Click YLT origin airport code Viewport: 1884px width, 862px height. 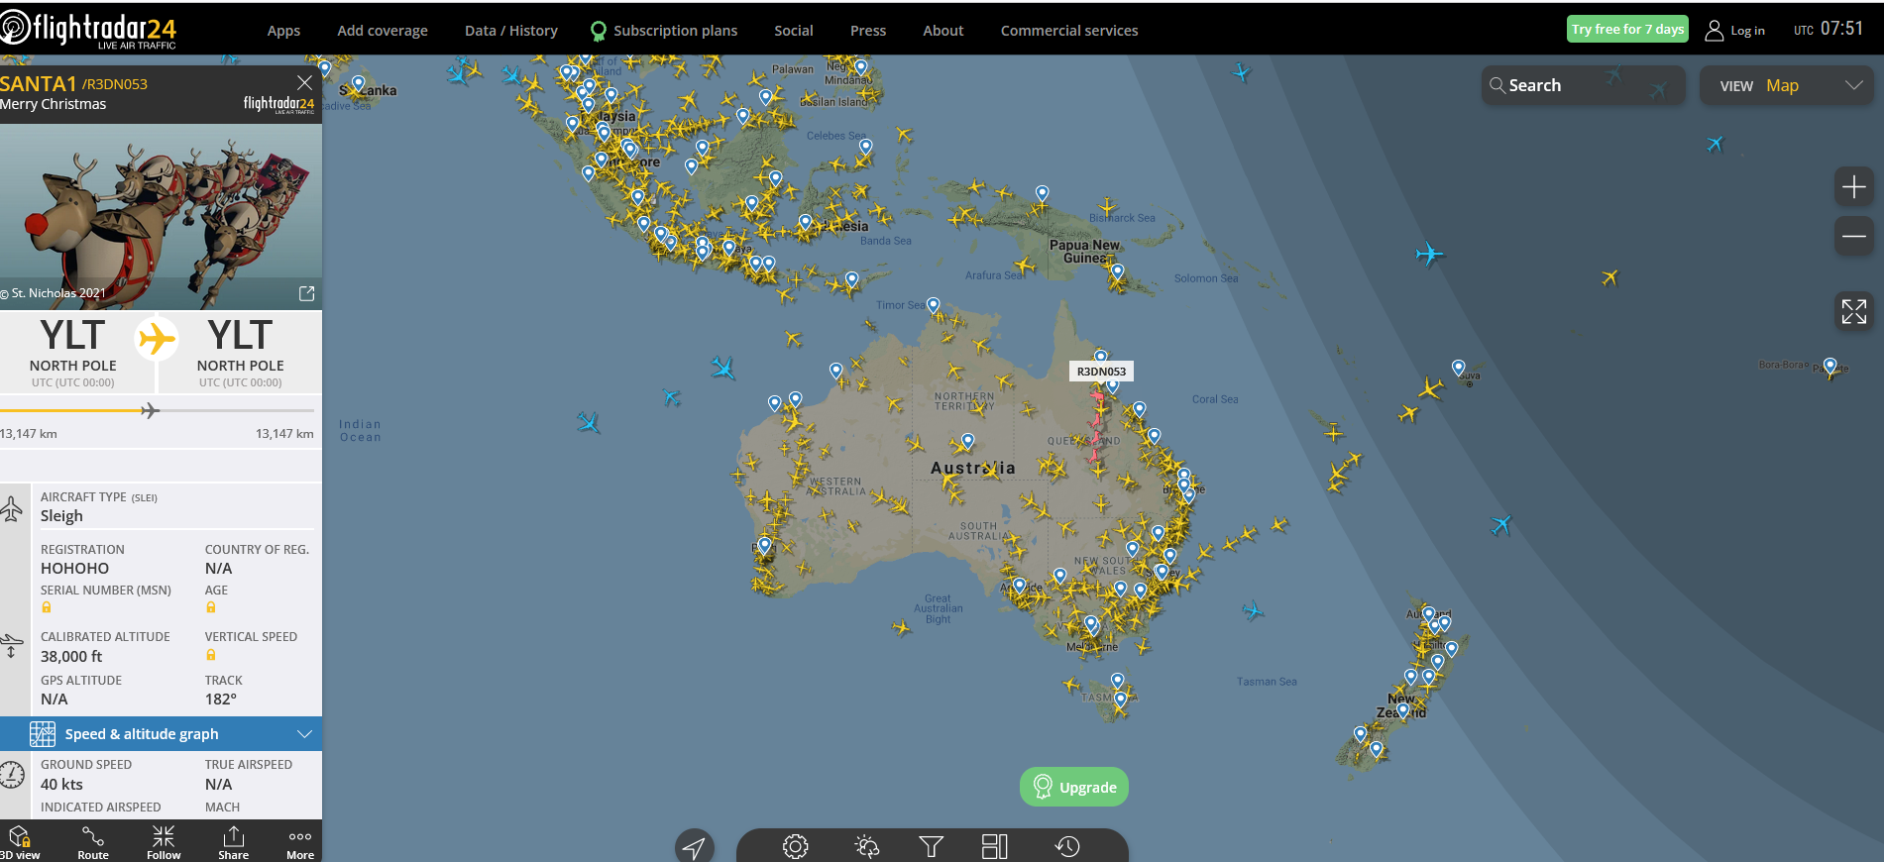[72, 336]
